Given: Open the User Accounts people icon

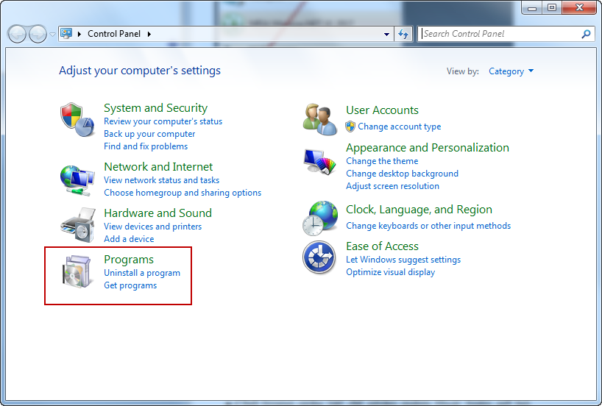Looking at the screenshot, I should tap(320, 119).
